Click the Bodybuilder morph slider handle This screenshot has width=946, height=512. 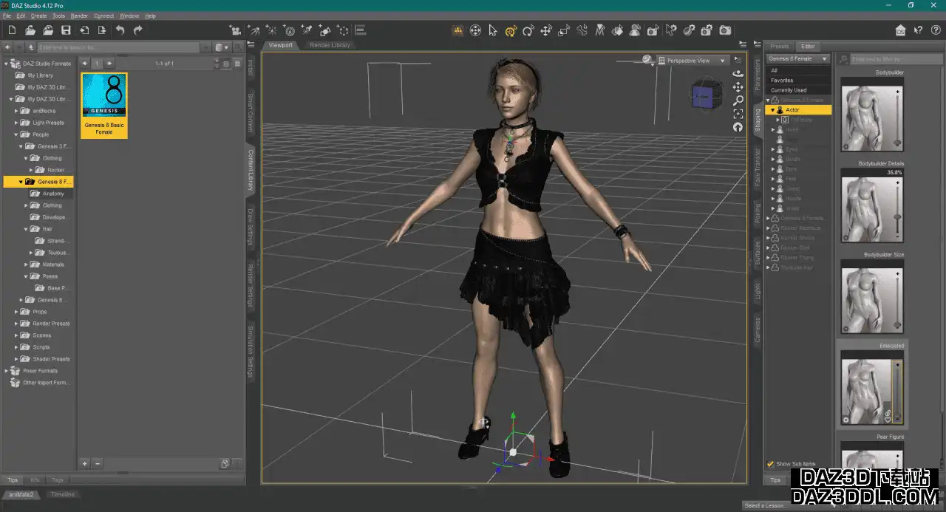(898, 143)
